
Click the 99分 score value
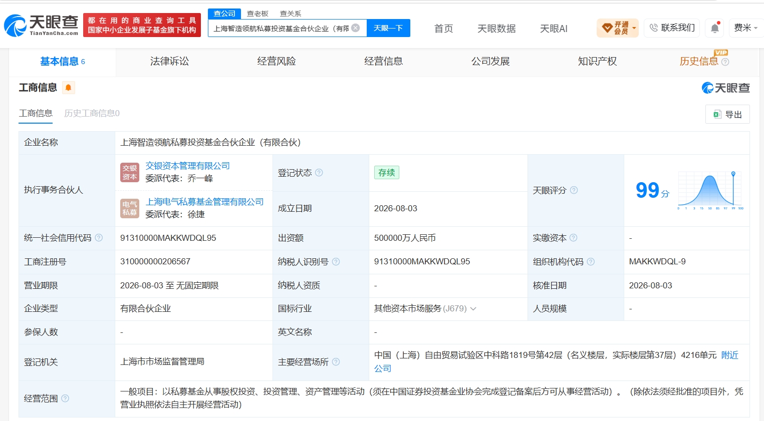coord(652,190)
